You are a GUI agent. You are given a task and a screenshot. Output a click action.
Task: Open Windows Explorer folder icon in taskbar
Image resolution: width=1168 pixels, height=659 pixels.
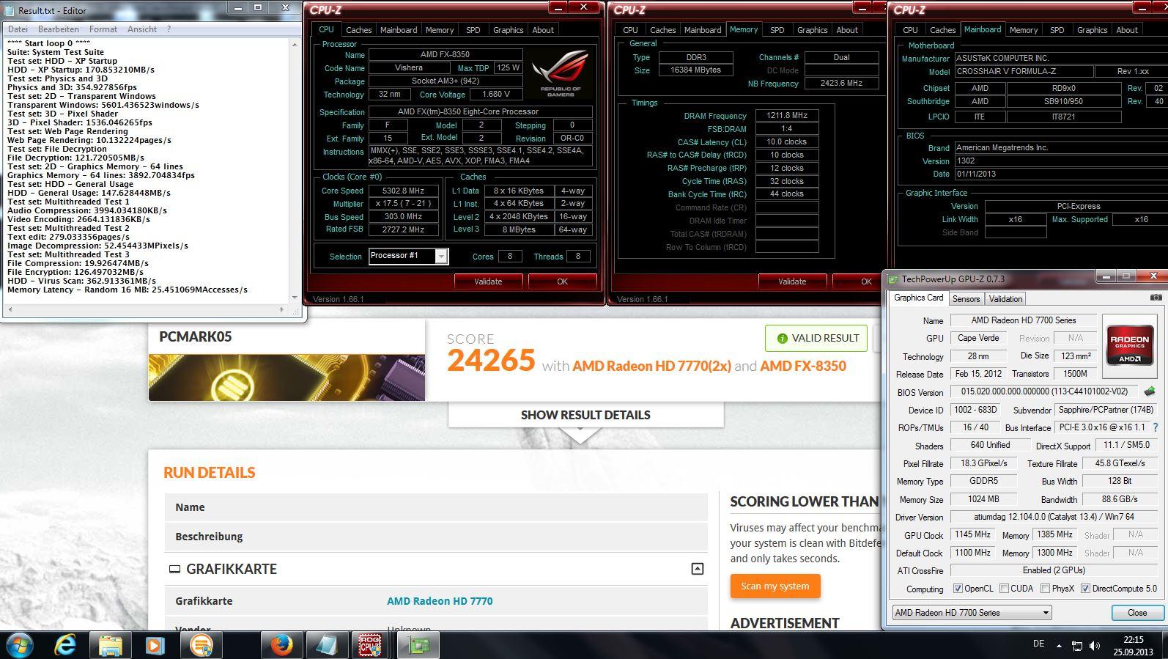[x=110, y=645]
